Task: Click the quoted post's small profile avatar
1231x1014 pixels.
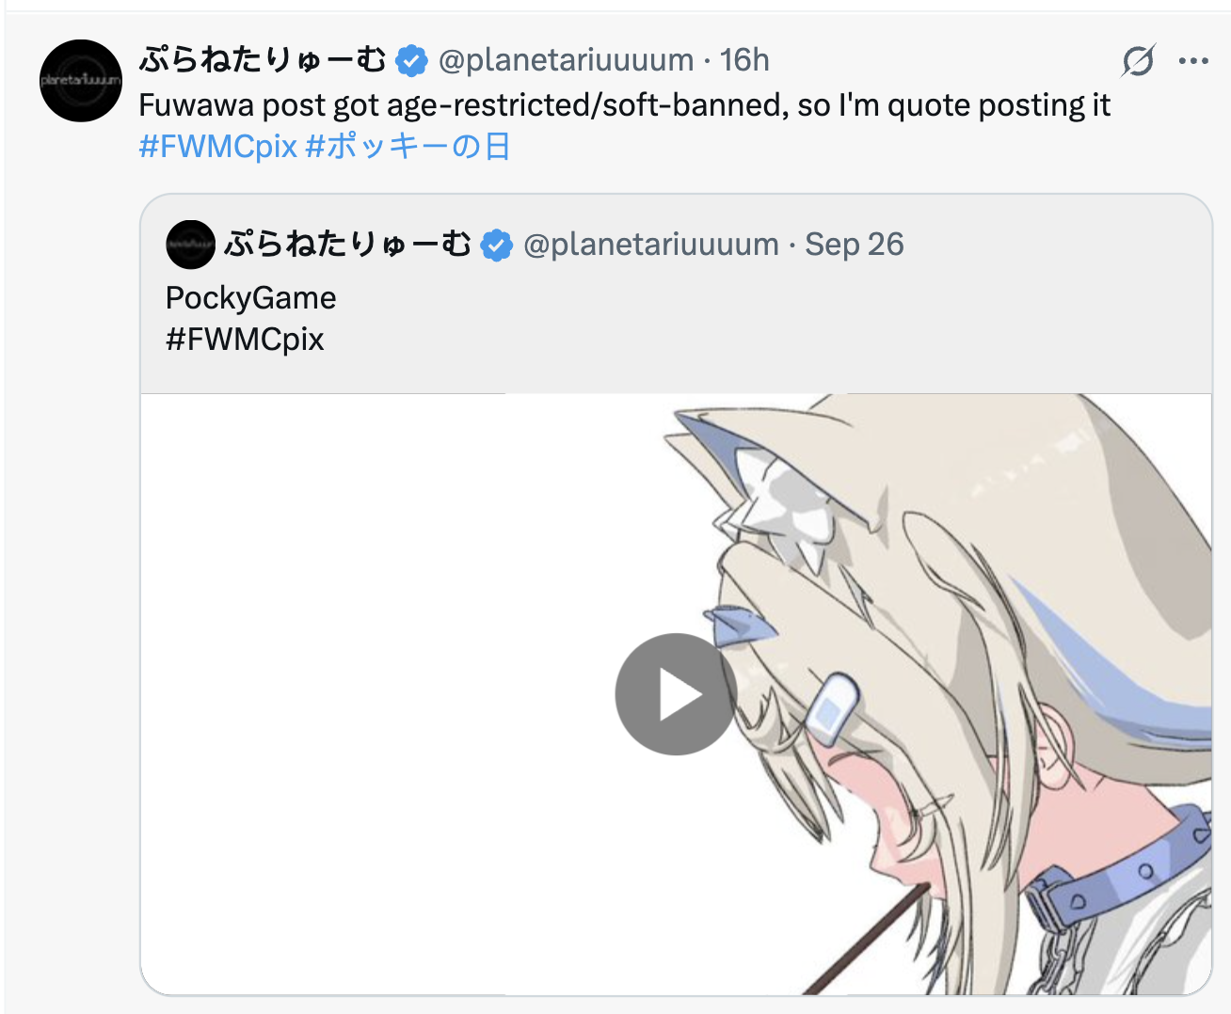Action: [x=190, y=245]
